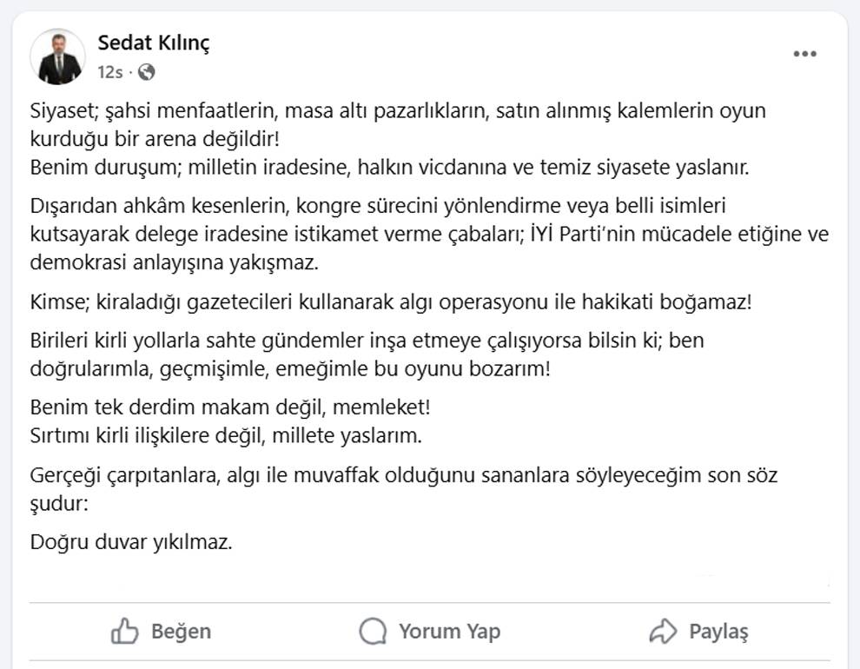Image resolution: width=860 pixels, height=669 pixels.
Task: Click the share arrow next to Paylaş
Action: (x=665, y=632)
